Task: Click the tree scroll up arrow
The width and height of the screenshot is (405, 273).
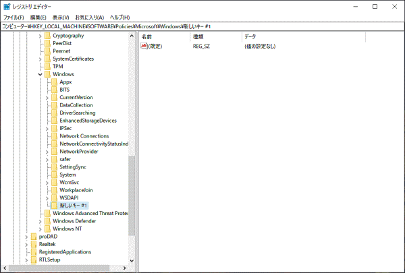Action: point(132,36)
